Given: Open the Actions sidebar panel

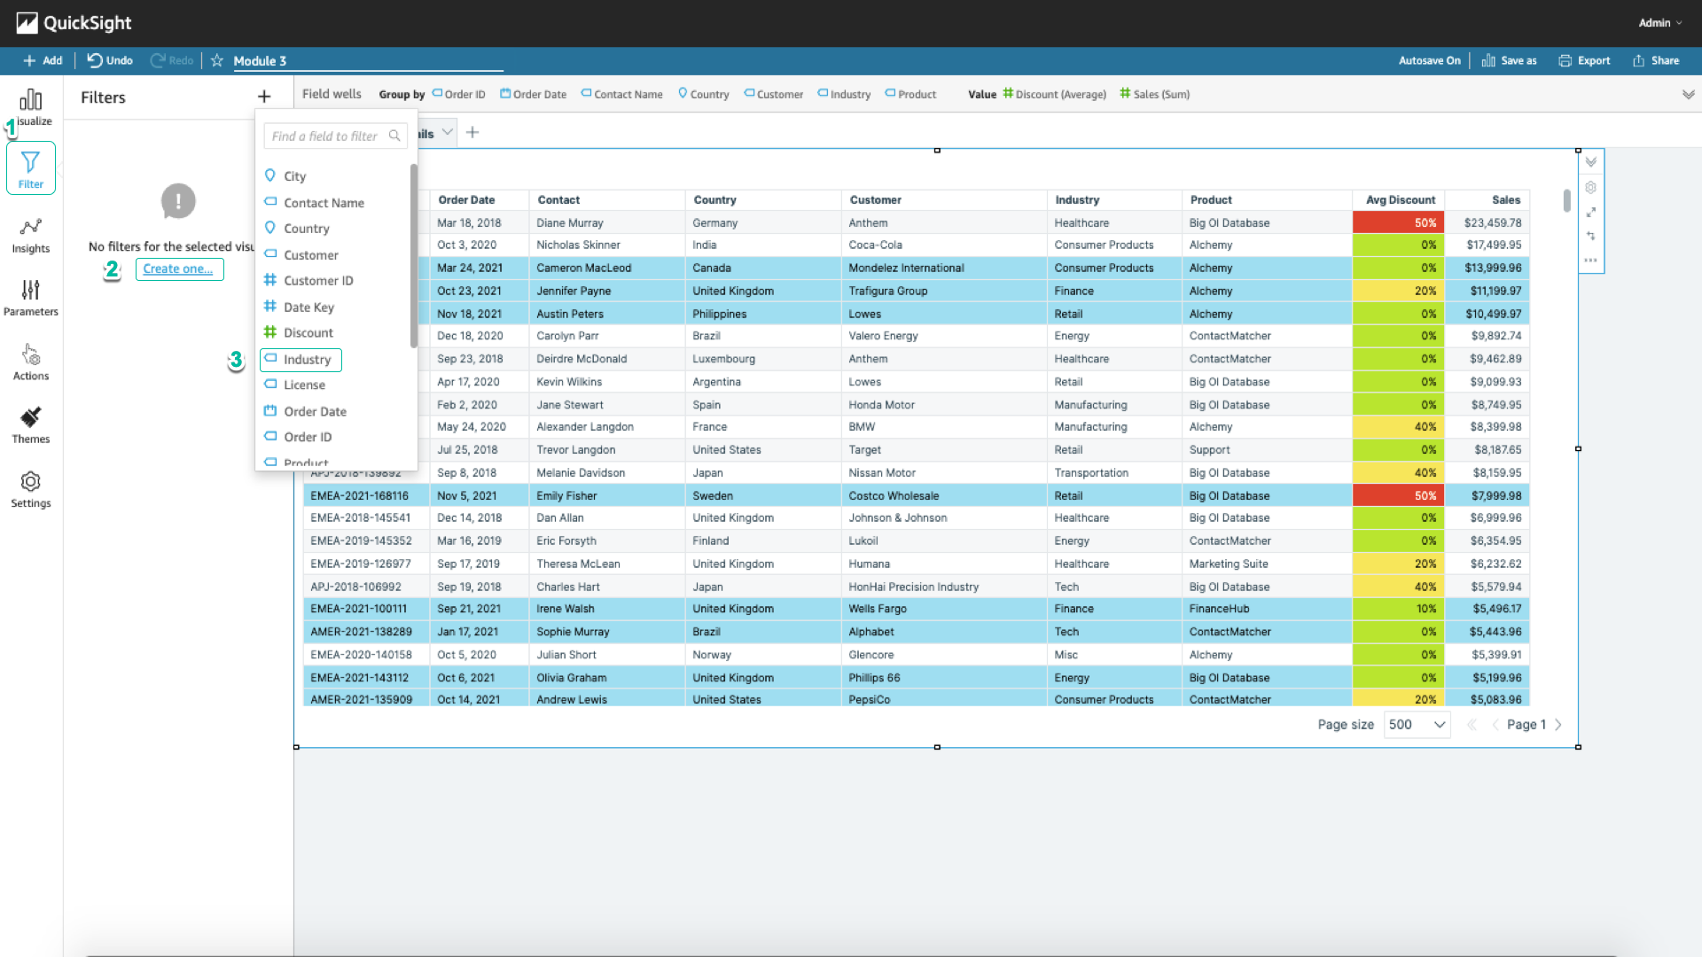Looking at the screenshot, I should (x=31, y=363).
